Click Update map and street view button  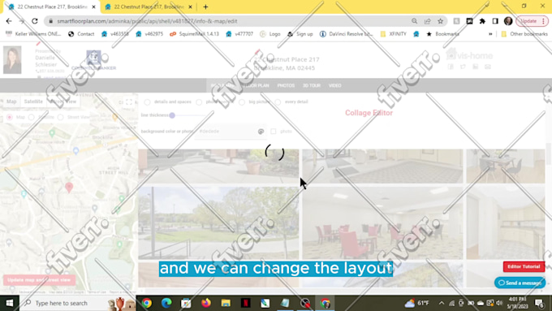coord(39,280)
